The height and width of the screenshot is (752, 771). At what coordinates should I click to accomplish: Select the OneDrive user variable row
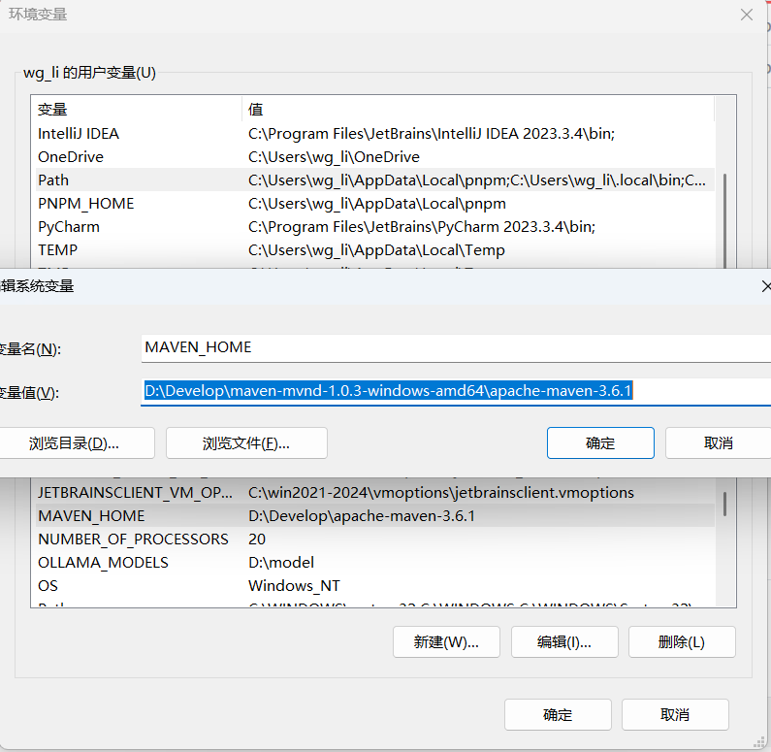[373, 156]
